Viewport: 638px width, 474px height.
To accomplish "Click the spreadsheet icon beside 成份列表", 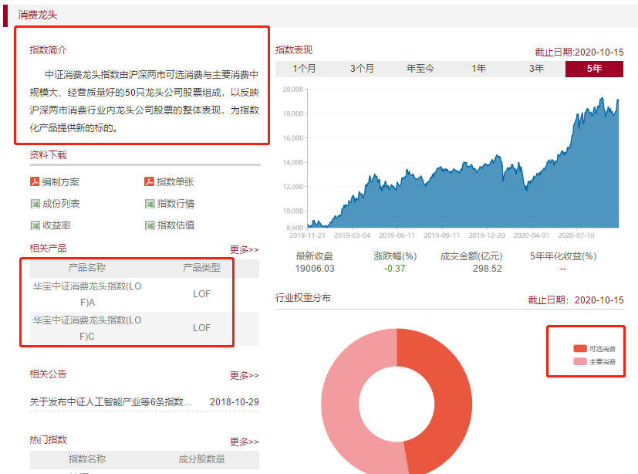I will tap(35, 204).
